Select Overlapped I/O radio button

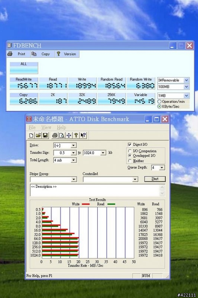[x=130, y=155]
